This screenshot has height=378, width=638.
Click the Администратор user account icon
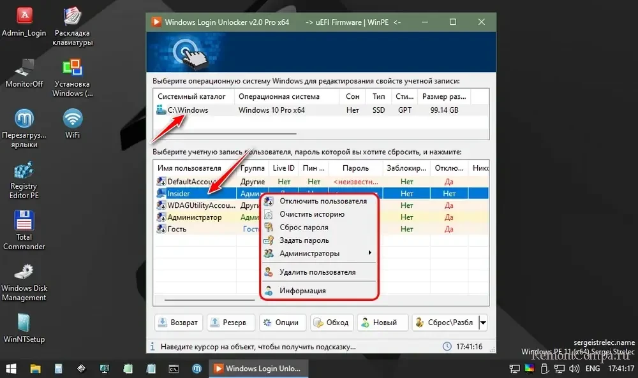coord(161,217)
